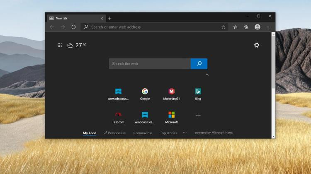This screenshot has width=311, height=174.
Task: Open Settings and more ellipsis menu
Action: (x=269, y=27)
